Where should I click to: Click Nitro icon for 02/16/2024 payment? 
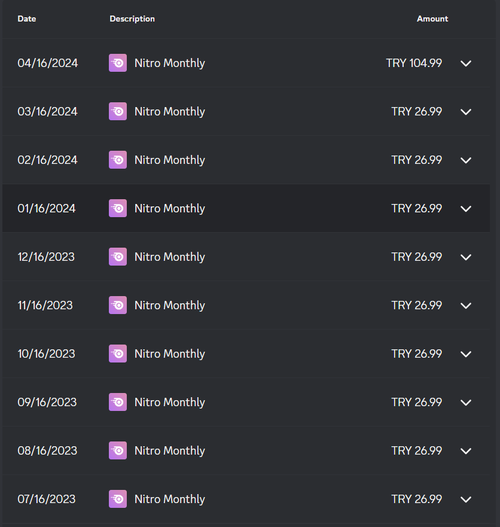click(118, 160)
